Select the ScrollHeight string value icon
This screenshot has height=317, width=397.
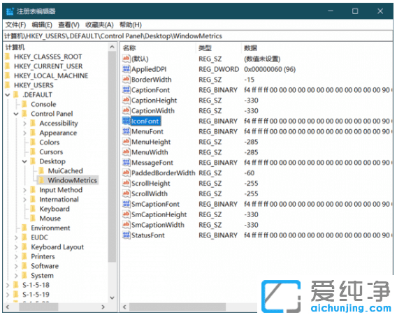tap(126, 183)
